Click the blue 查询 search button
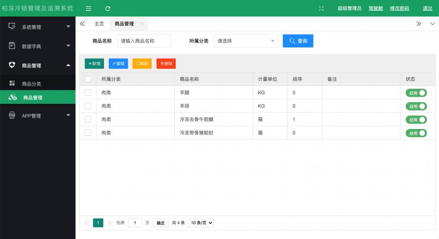The height and width of the screenshot is (239, 439). pyautogui.click(x=298, y=41)
